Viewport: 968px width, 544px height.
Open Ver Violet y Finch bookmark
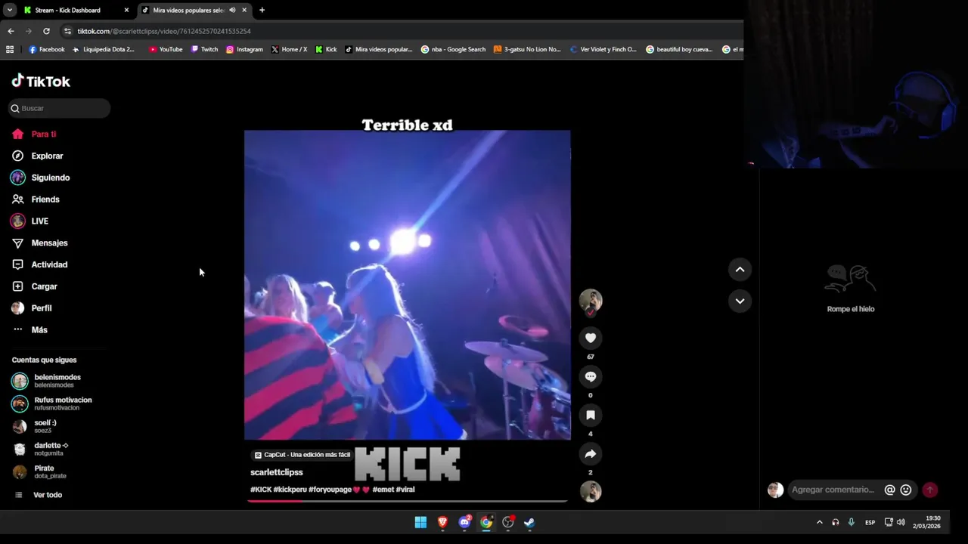602,49
